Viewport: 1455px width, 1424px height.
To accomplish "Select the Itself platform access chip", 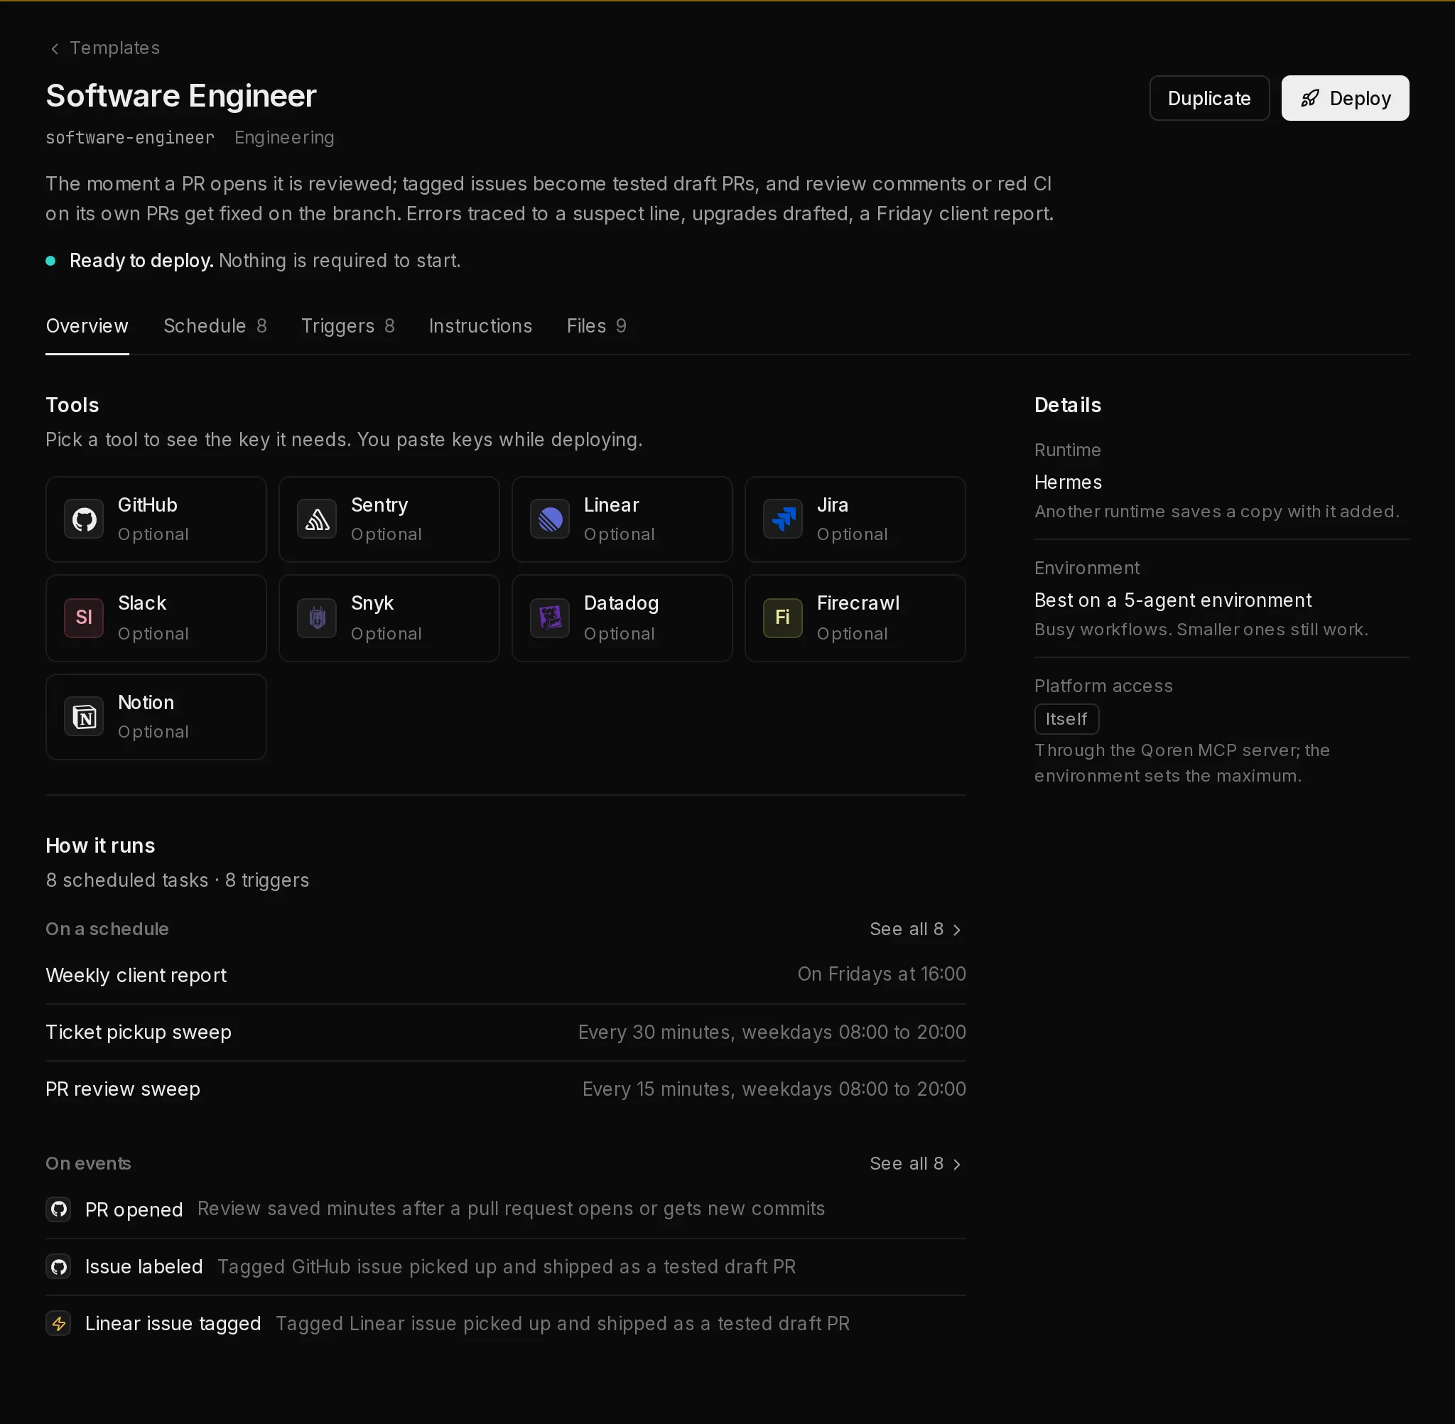I will 1066,718.
